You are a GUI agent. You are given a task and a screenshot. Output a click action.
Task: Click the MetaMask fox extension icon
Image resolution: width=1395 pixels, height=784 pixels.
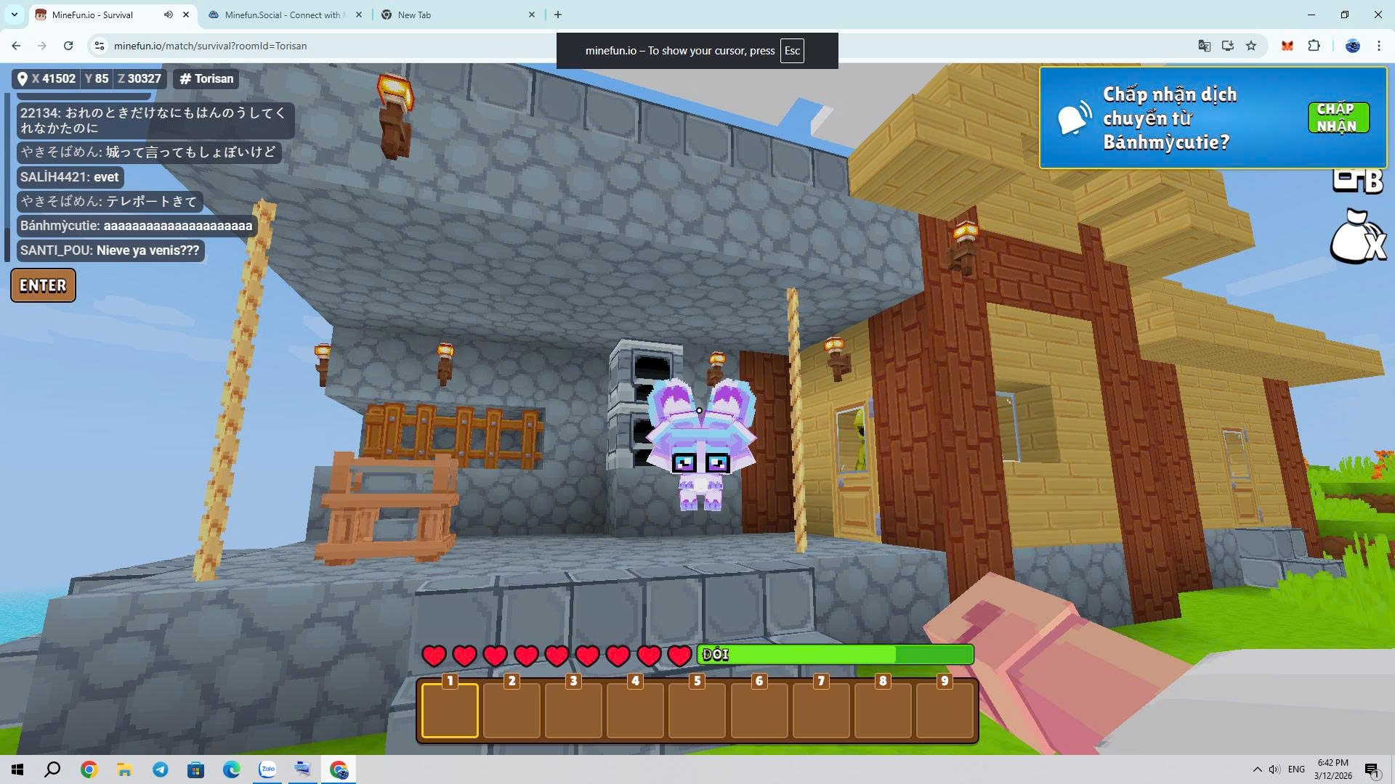pos(1287,46)
